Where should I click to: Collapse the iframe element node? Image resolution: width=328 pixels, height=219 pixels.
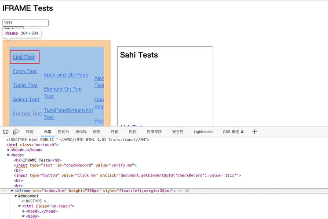(x=12, y=191)
